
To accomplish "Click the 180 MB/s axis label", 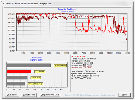I will pos(12,14).
